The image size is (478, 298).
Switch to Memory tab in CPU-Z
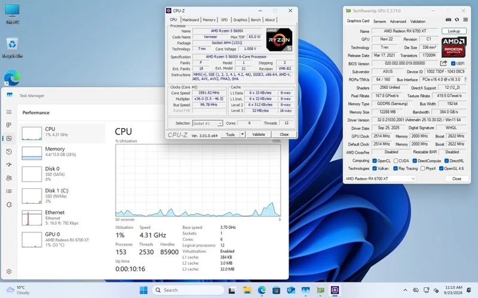coord(209,20)
